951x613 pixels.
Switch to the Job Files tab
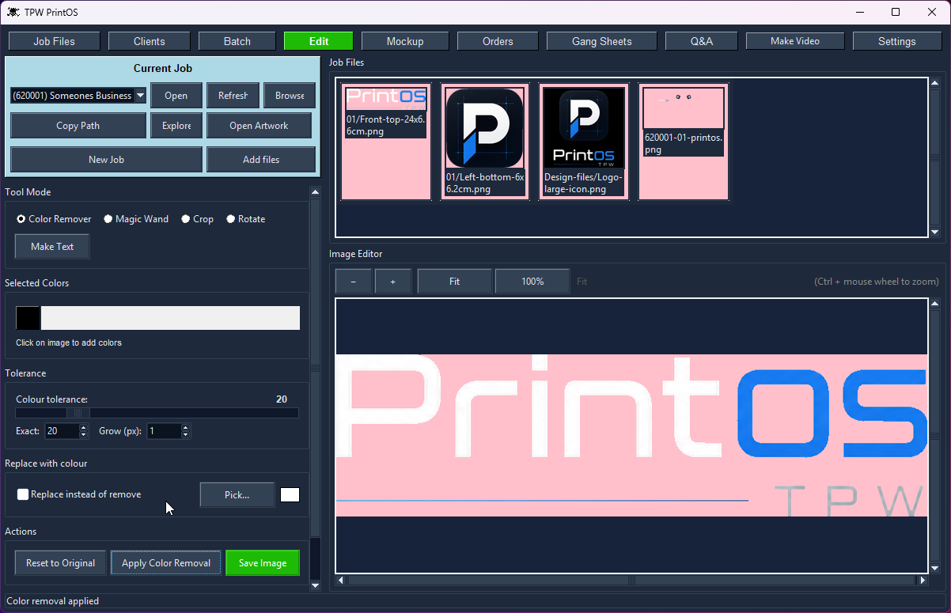click(x=55, y=41)
